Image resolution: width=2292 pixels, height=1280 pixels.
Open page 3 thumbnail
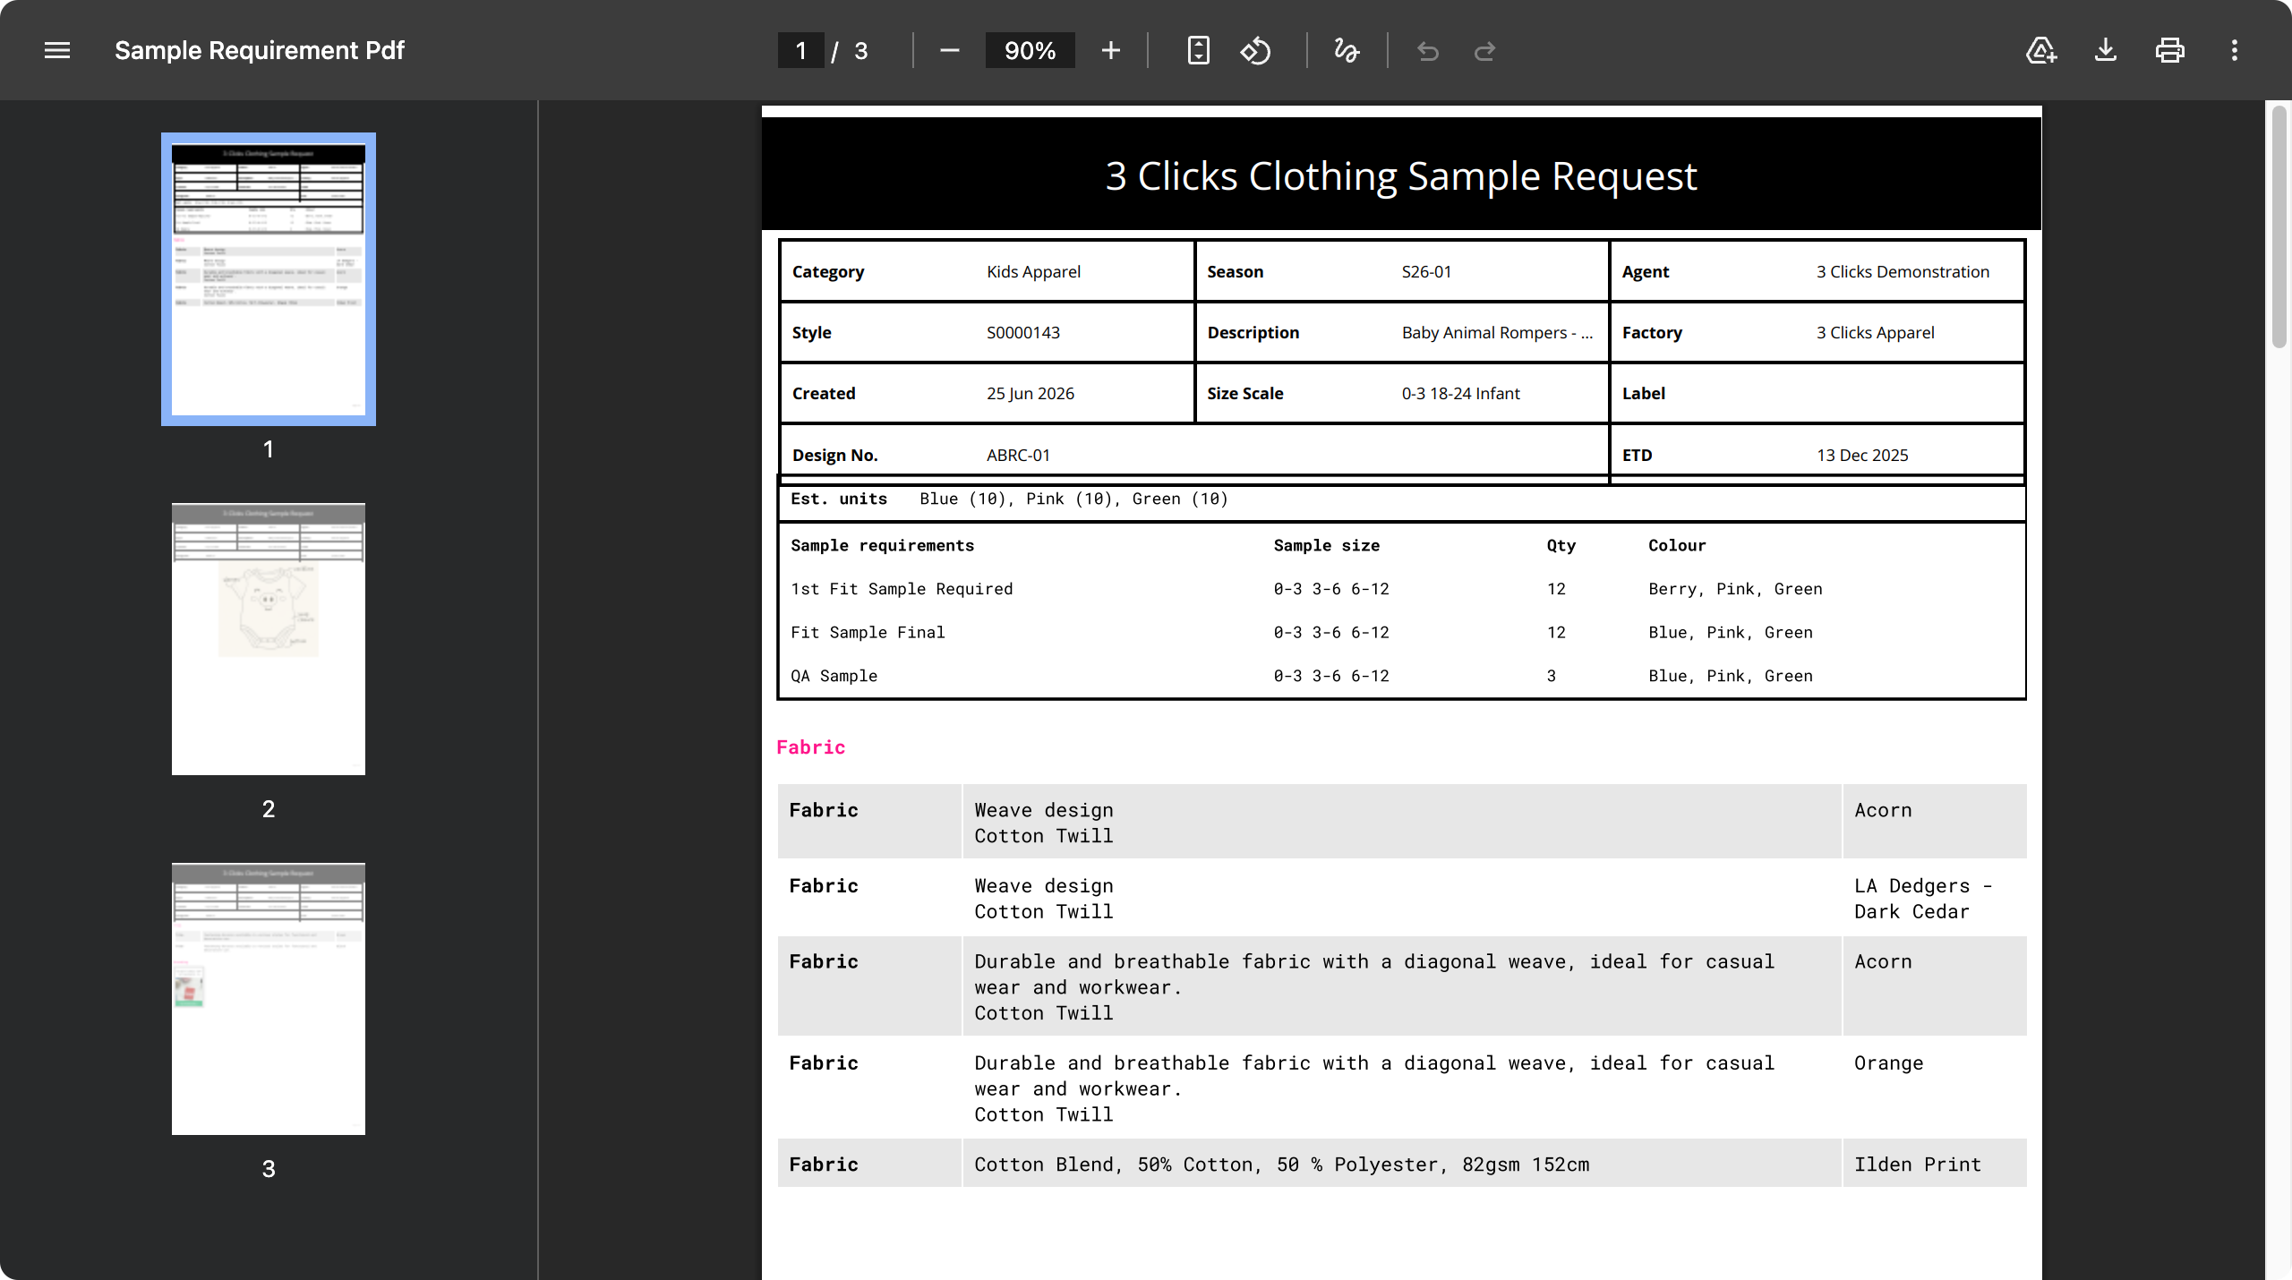point(269,999)
